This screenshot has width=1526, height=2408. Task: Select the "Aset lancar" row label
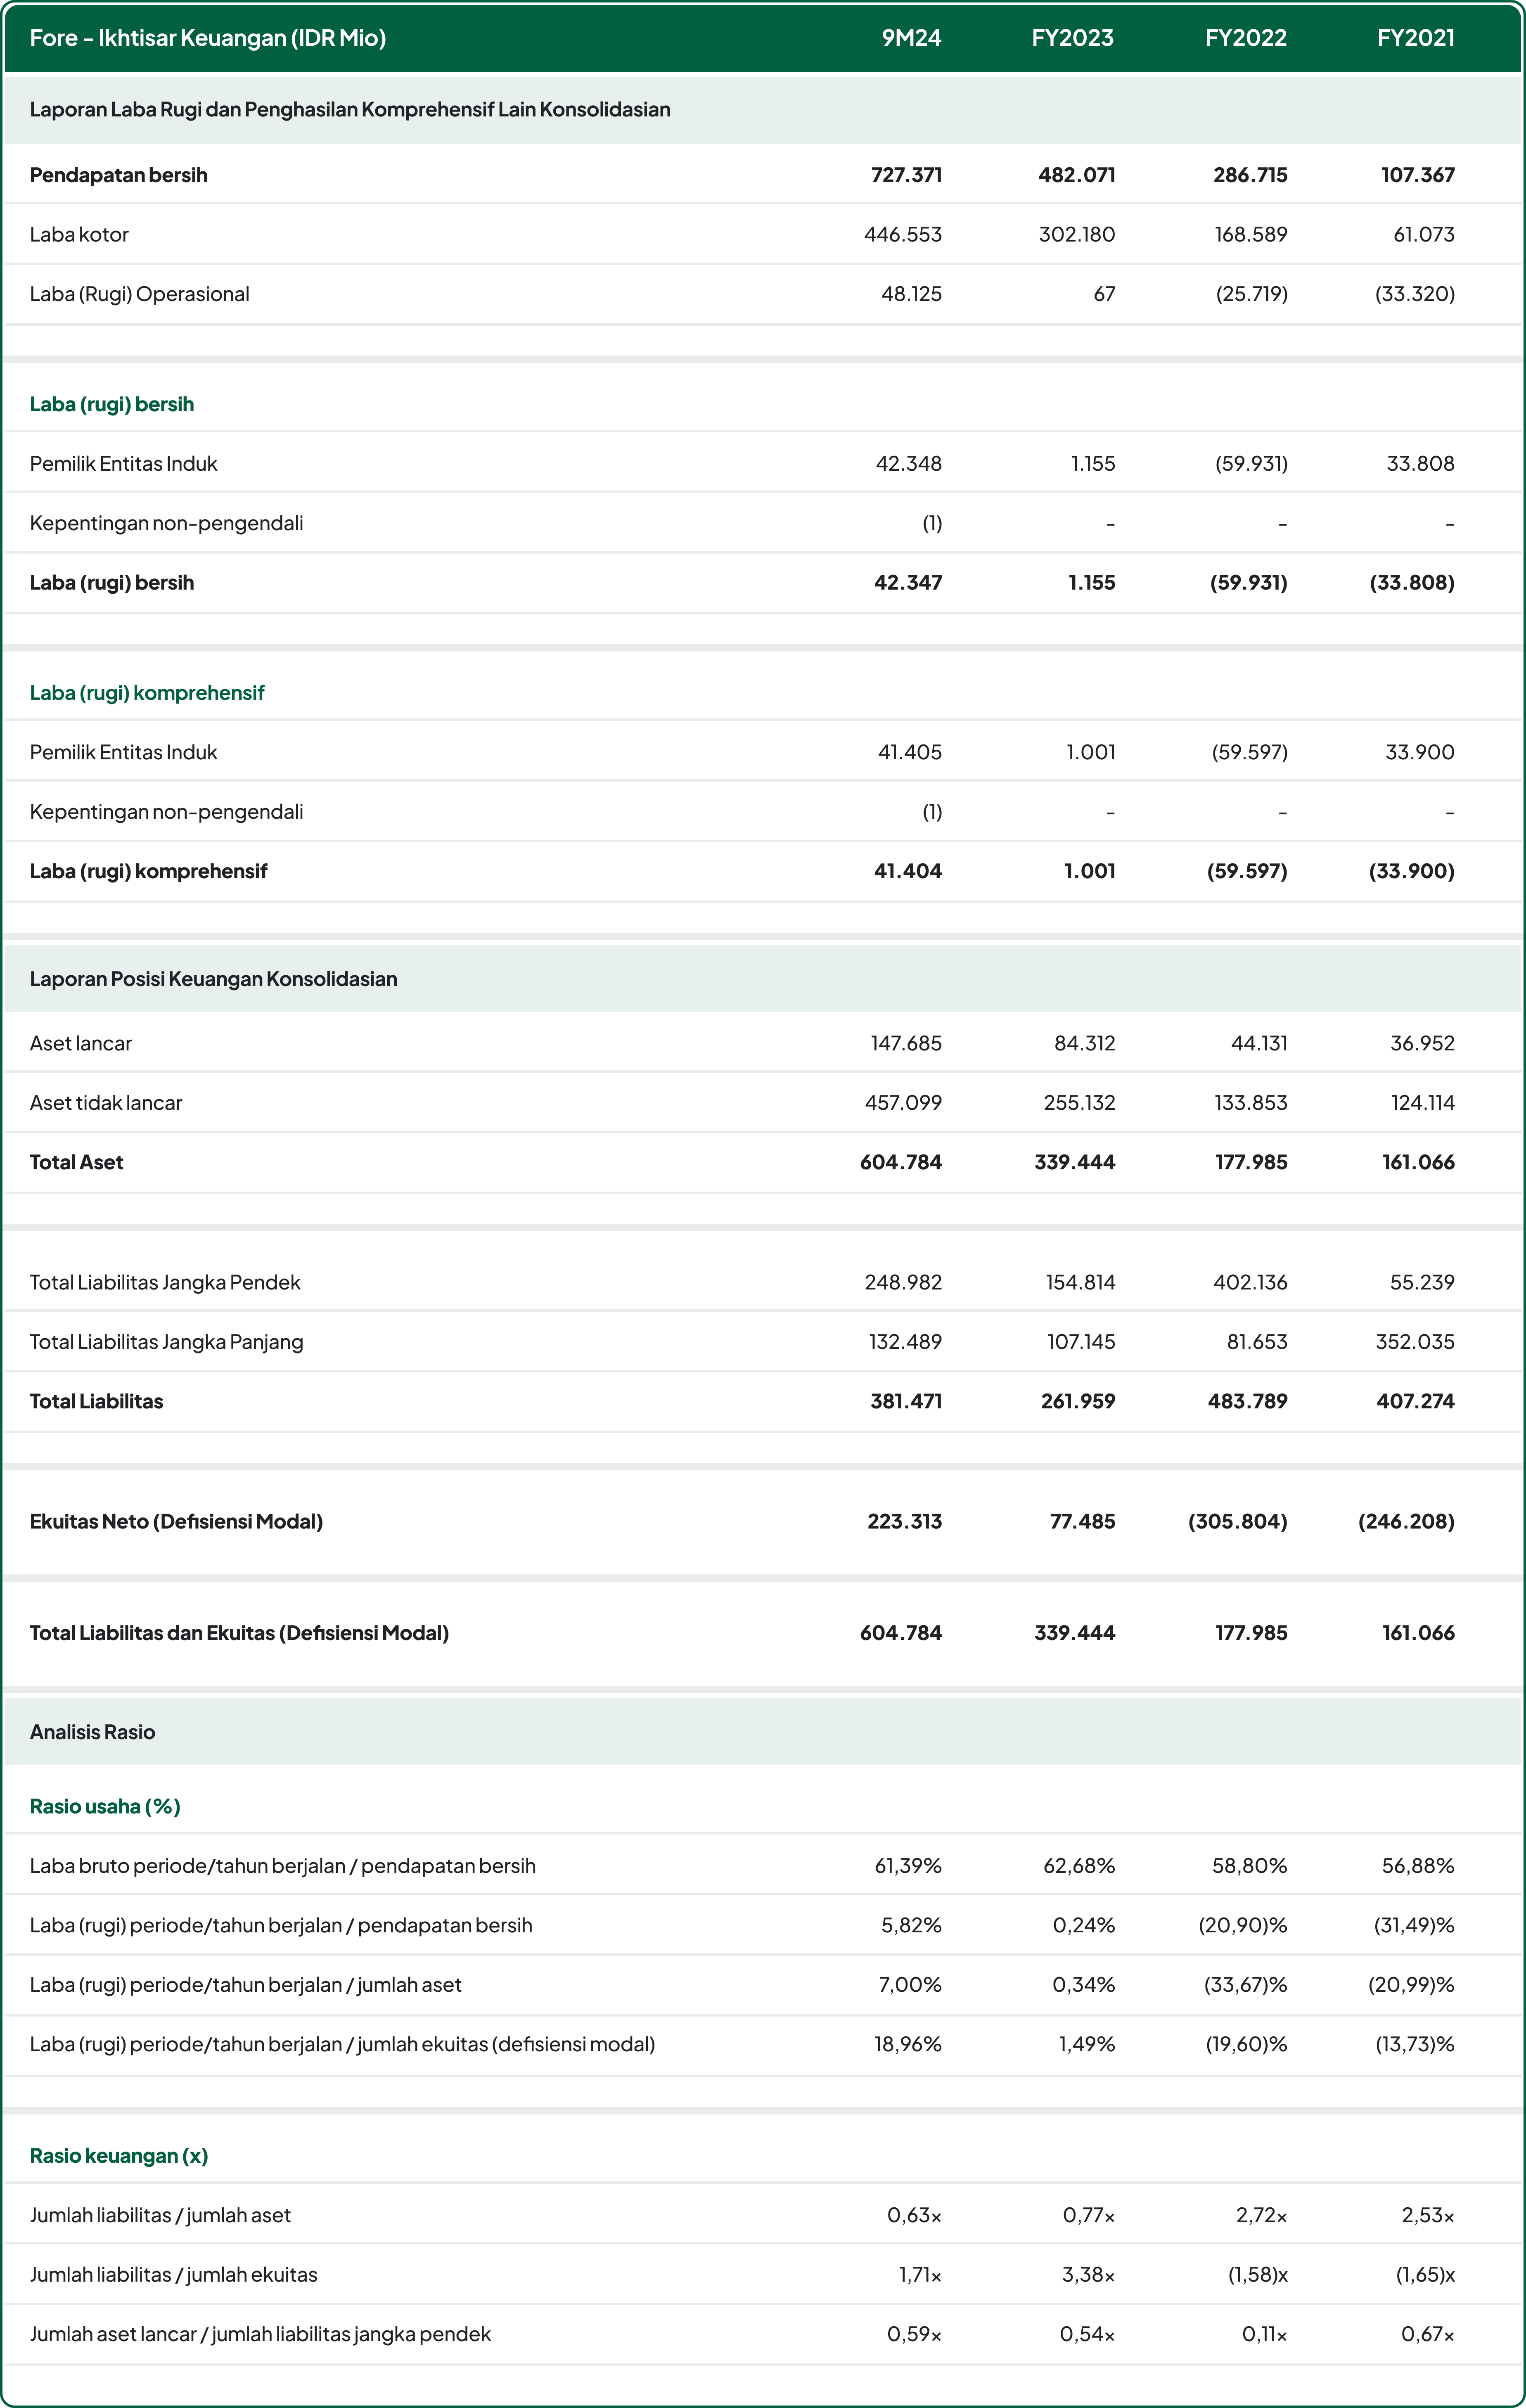81,1043
